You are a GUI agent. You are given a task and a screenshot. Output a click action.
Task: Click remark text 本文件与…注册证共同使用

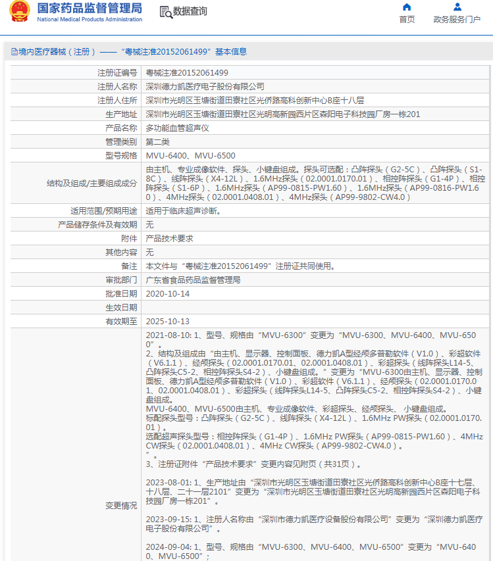(x=241, y=266)
